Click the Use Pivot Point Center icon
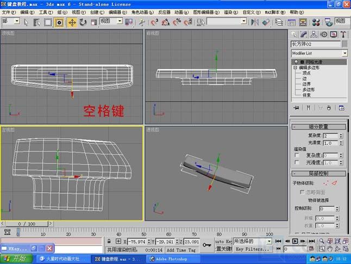 [x=129, y=22]
